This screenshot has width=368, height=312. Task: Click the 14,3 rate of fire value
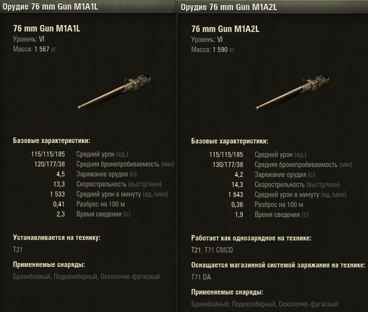pos(237,184)
